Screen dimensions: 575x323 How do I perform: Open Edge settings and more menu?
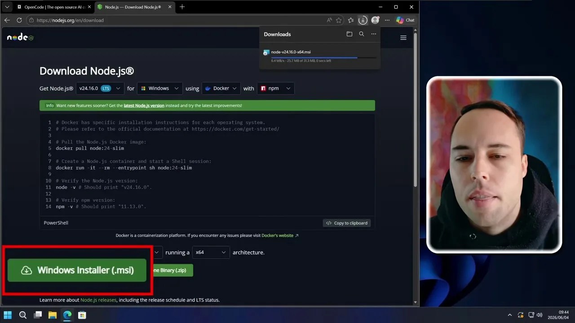[387, 20]
